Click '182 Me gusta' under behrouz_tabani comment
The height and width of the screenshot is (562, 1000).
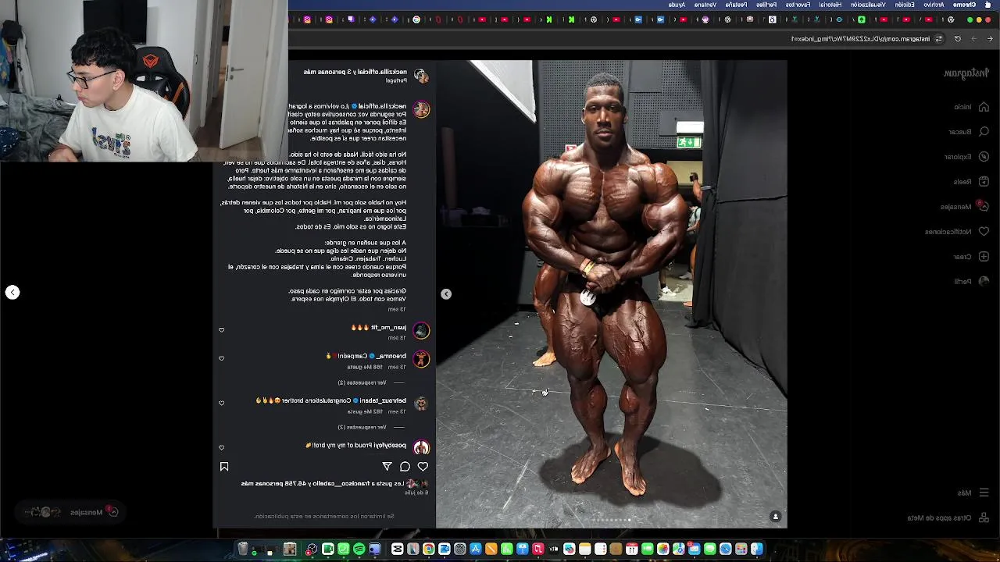pos(363,411)
